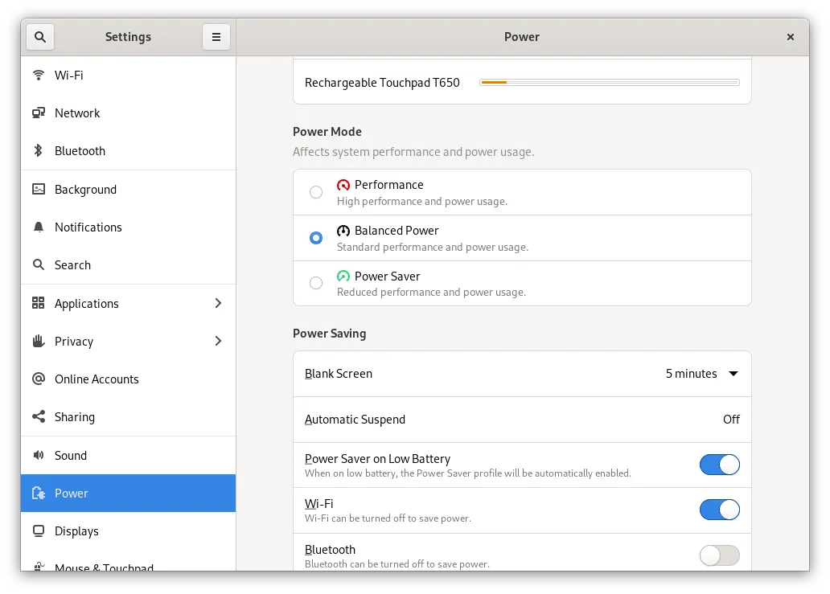Turn off the Wi-Fi power saving switch
Viewport: 830px width, 594px height.
[x=719, y=510]
